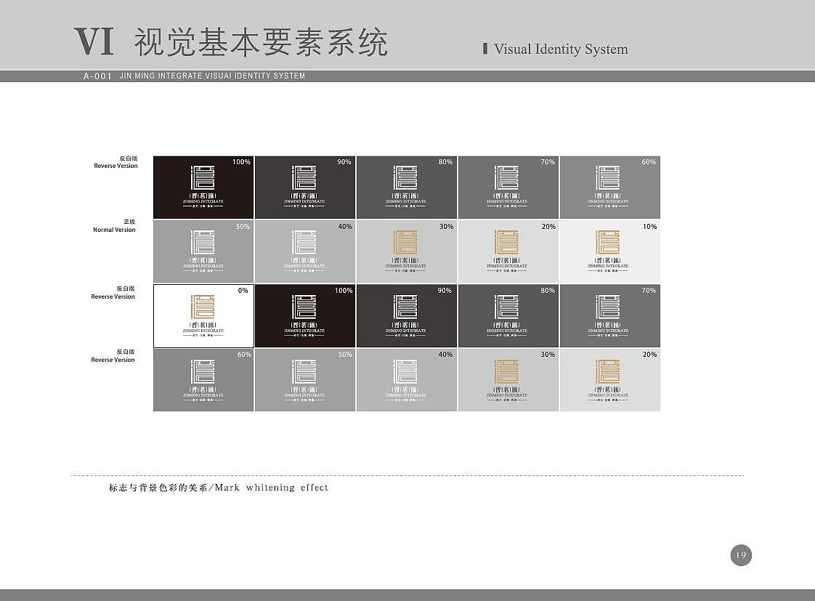Viewport: 815px width, 601px height.
Task: Select the 50% swatch in the bottom row
Action: pos(305,380)
